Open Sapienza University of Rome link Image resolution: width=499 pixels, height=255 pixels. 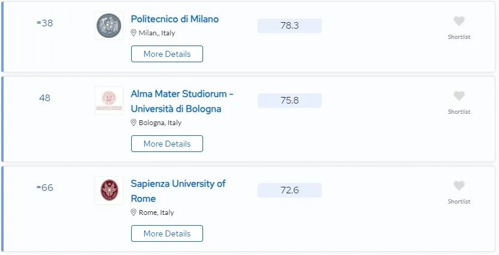click(x=178, y=191)
